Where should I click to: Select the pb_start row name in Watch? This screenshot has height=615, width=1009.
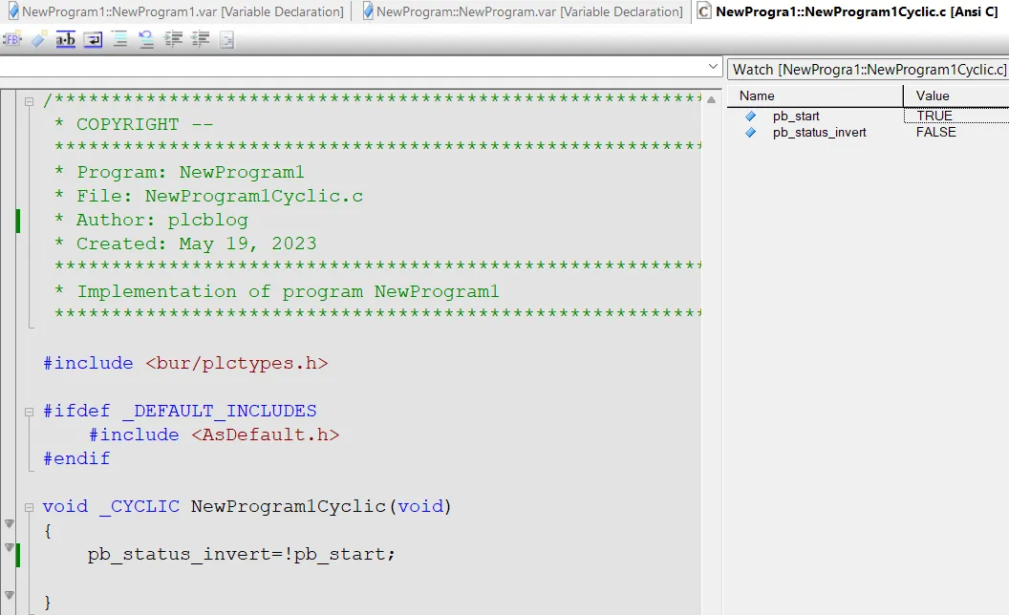click(x=796, y=116)
